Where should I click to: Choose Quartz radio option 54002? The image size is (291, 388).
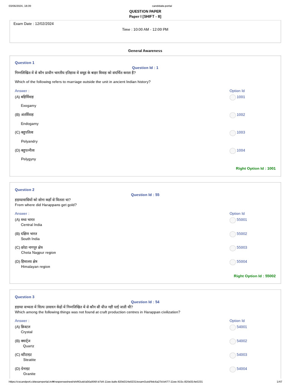click(233, 341)
